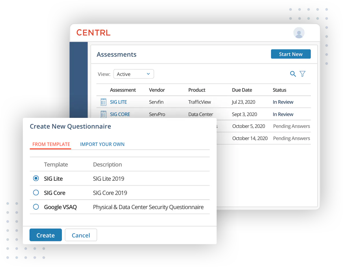
Task: Click the Vendor column header
Action: click(157, 90)
